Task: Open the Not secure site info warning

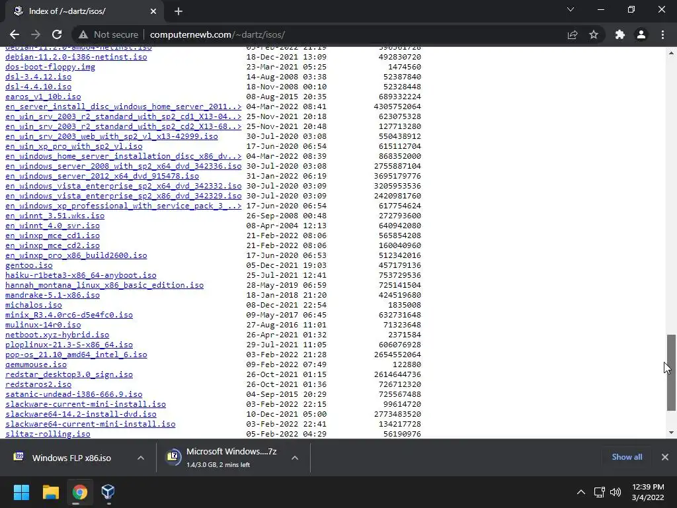Action: click(x=109, y=34)
